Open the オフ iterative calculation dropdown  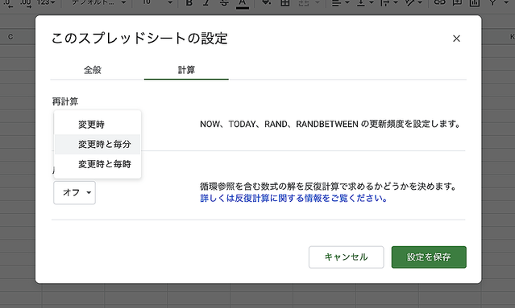point(75,193)
